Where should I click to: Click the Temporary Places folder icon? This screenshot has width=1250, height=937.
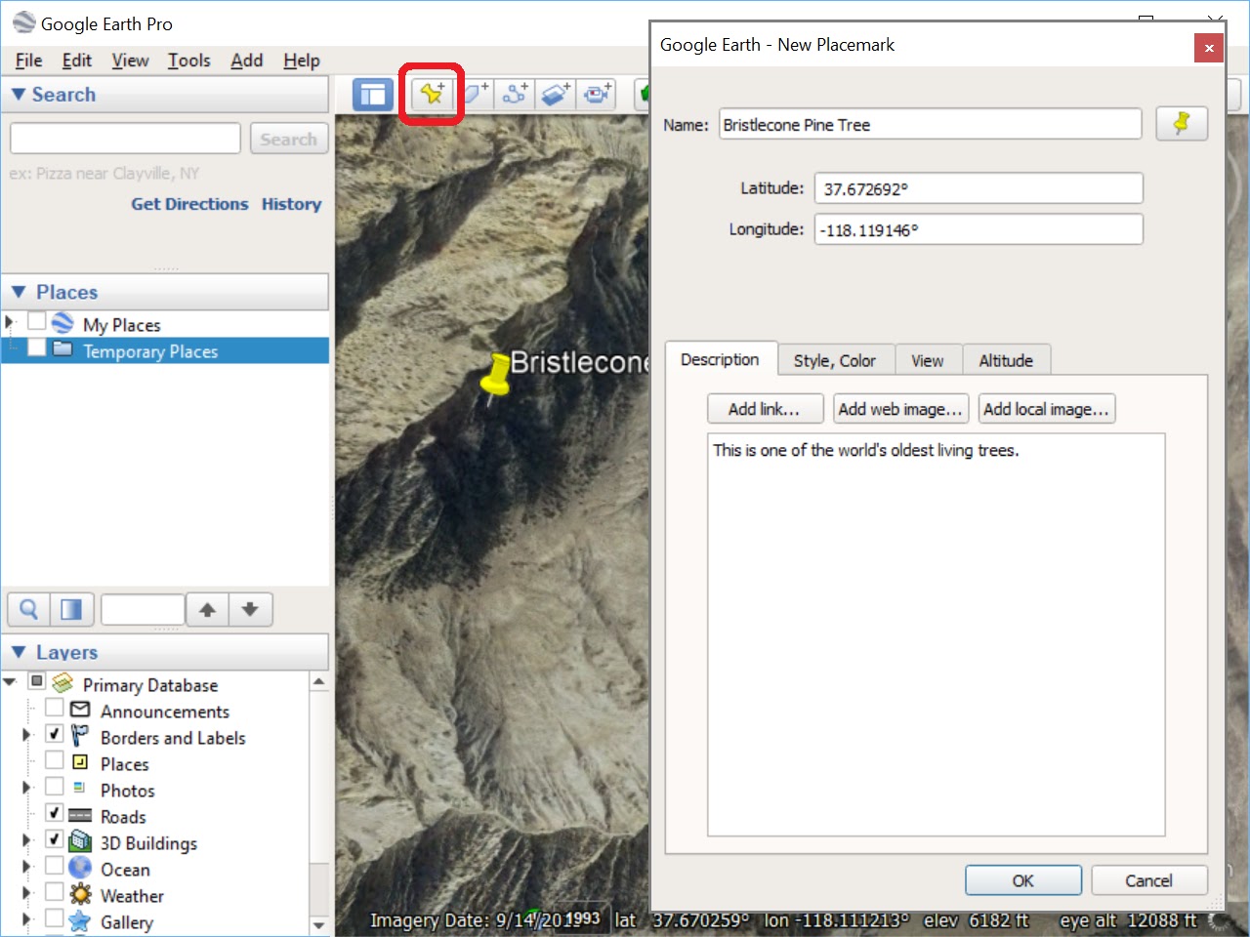point(62,349)
